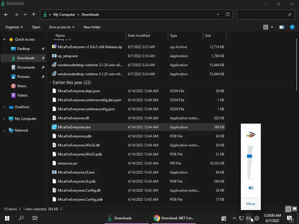Image resolution: width=299 pixels, height=224 pixels.
Task: Open recent locations dropdown arrow
Action: tap(25, 15)
